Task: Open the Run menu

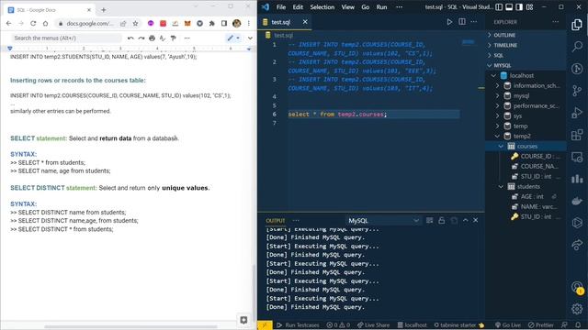Action: coord(381,7)
